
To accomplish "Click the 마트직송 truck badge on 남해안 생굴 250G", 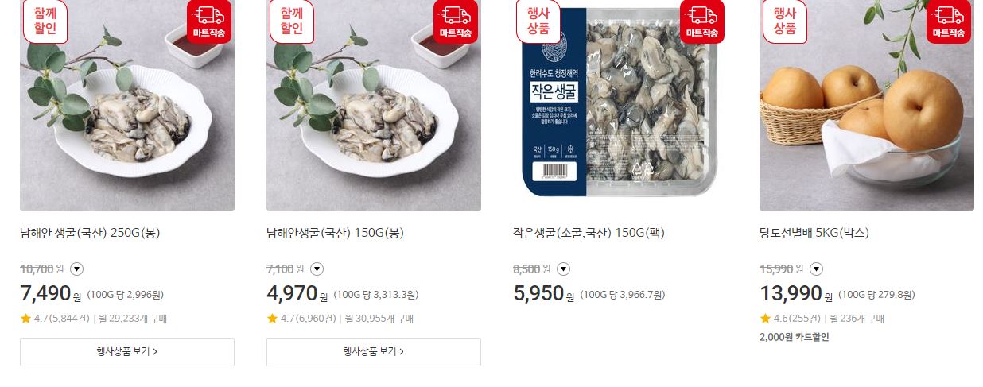I will pos(209,21).
